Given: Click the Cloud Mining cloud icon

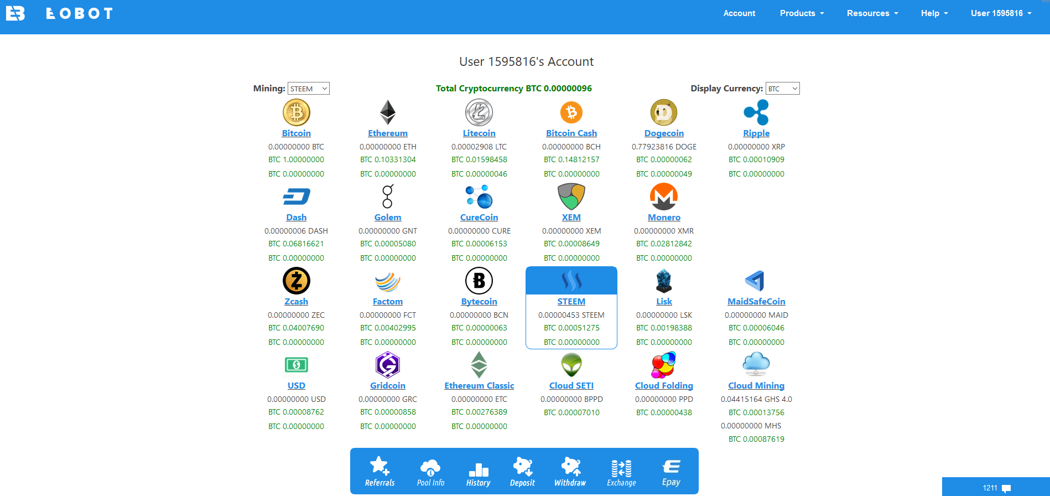Looking at the screenshot, I should tap(756, 364).
